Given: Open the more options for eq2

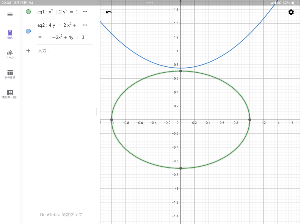Looking at the screenshot, I should tap(85, 25).
